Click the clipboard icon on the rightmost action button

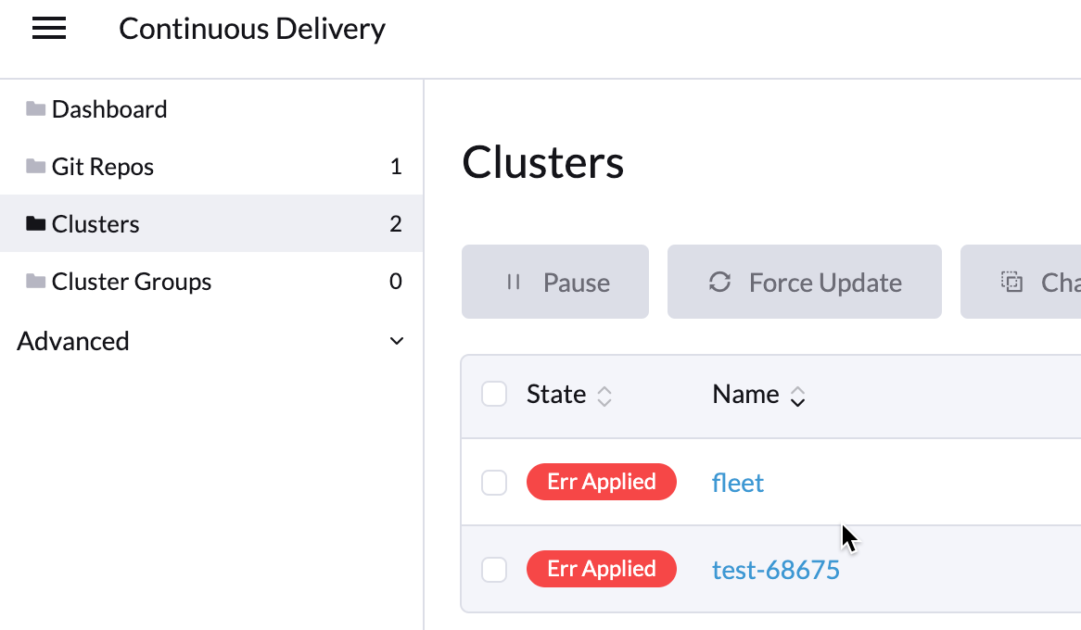pos(1011,281)
